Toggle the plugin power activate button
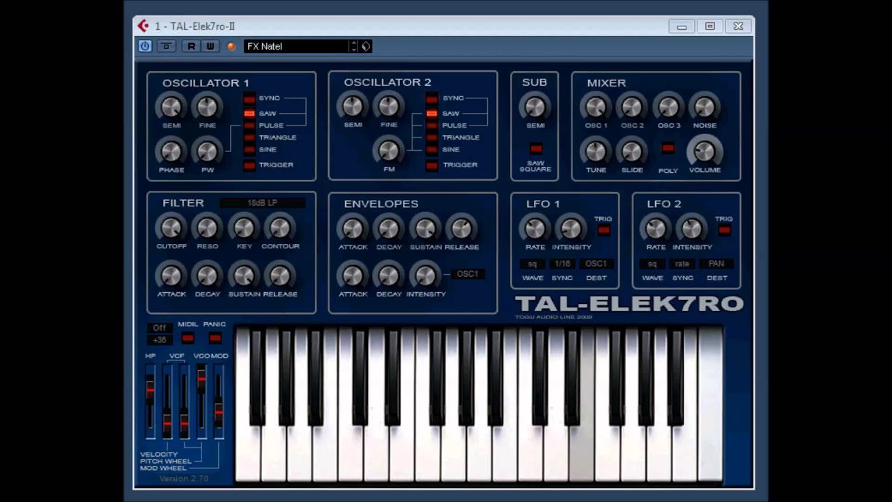This screenshot has height=502, width=892. 145,46
